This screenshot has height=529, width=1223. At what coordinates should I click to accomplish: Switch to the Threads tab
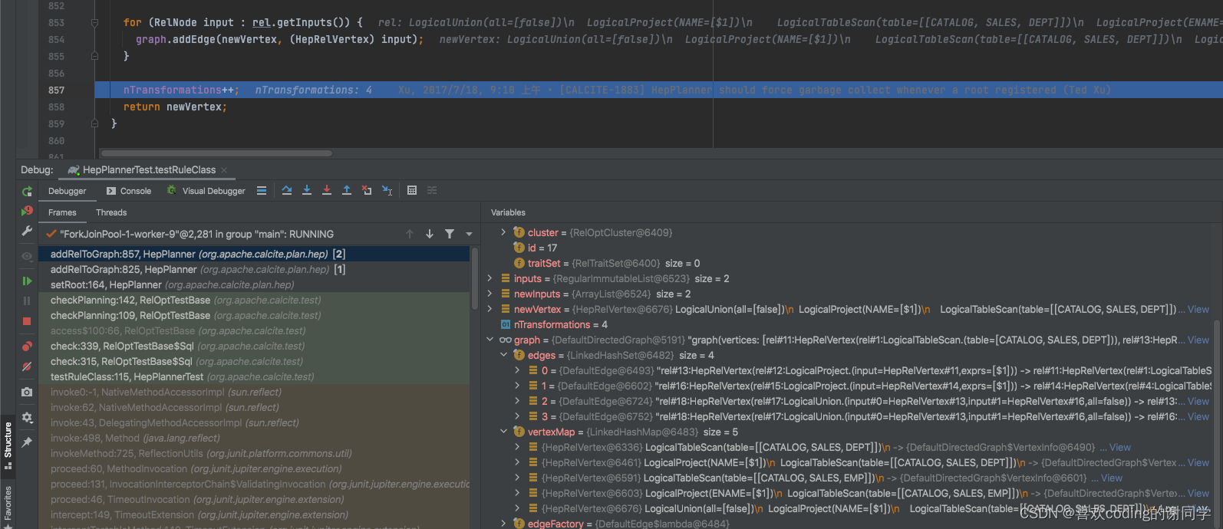click(111, 212)
